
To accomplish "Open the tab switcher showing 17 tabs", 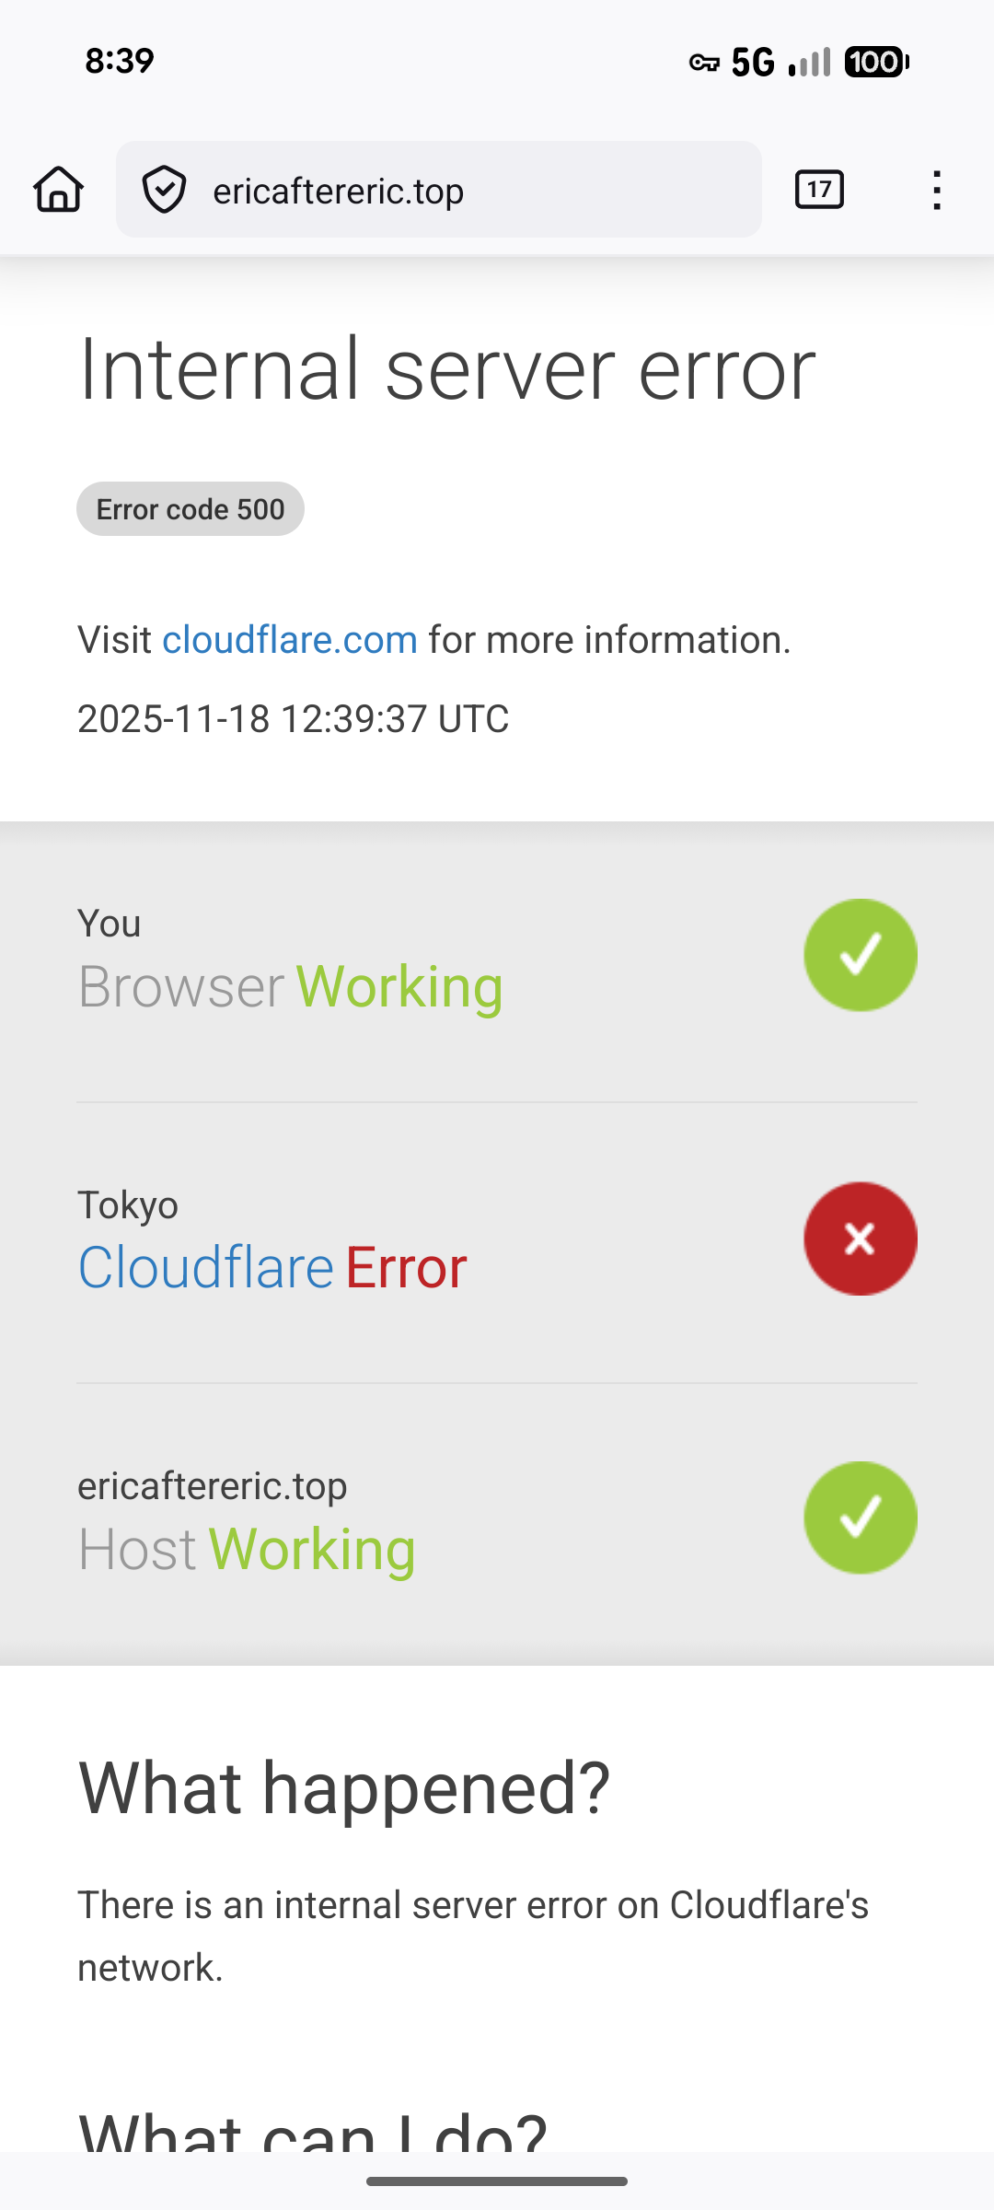I will click(819, 190).
